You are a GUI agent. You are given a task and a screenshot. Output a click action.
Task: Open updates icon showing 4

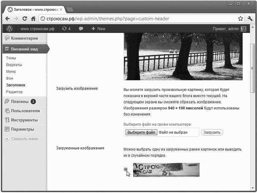[x=66, y=28]
